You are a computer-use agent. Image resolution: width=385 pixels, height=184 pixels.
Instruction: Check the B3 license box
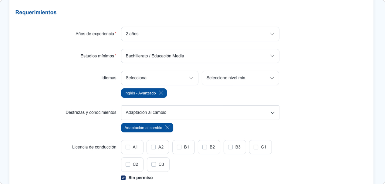(231, 147)
